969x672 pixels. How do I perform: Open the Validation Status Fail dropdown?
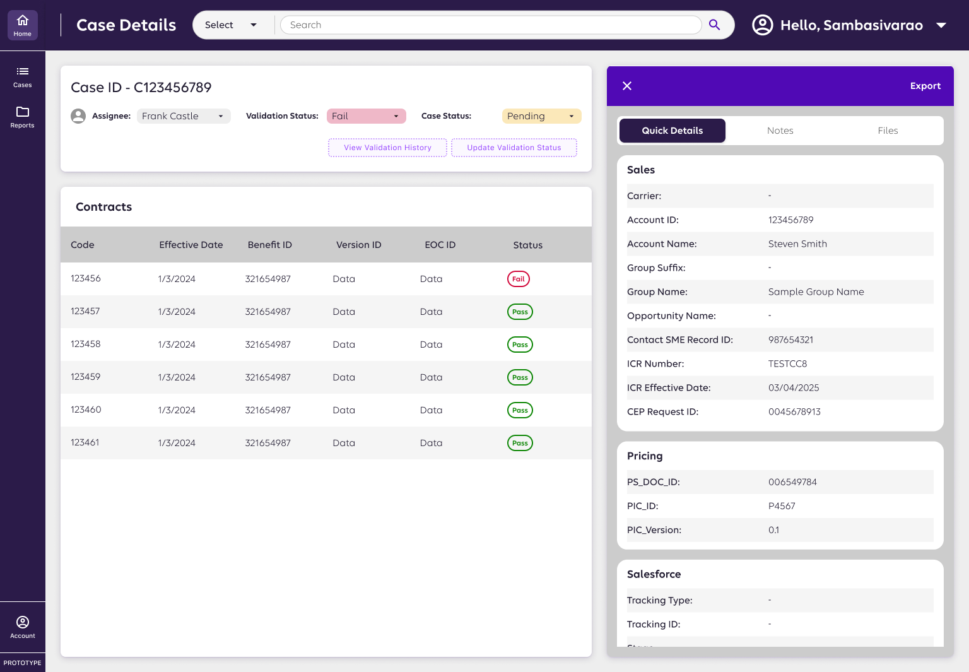(x=366, y=116)
